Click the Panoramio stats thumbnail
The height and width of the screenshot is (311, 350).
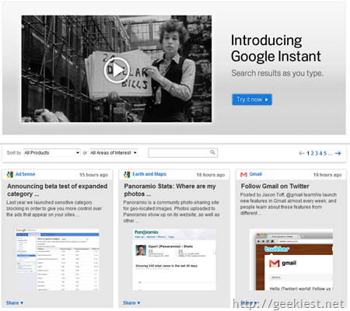click(x=174, y=260)
